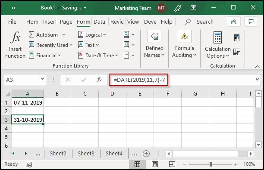Open the Text functions dropdown
Screen dimensions: 264x170
[x=88, y=45]
